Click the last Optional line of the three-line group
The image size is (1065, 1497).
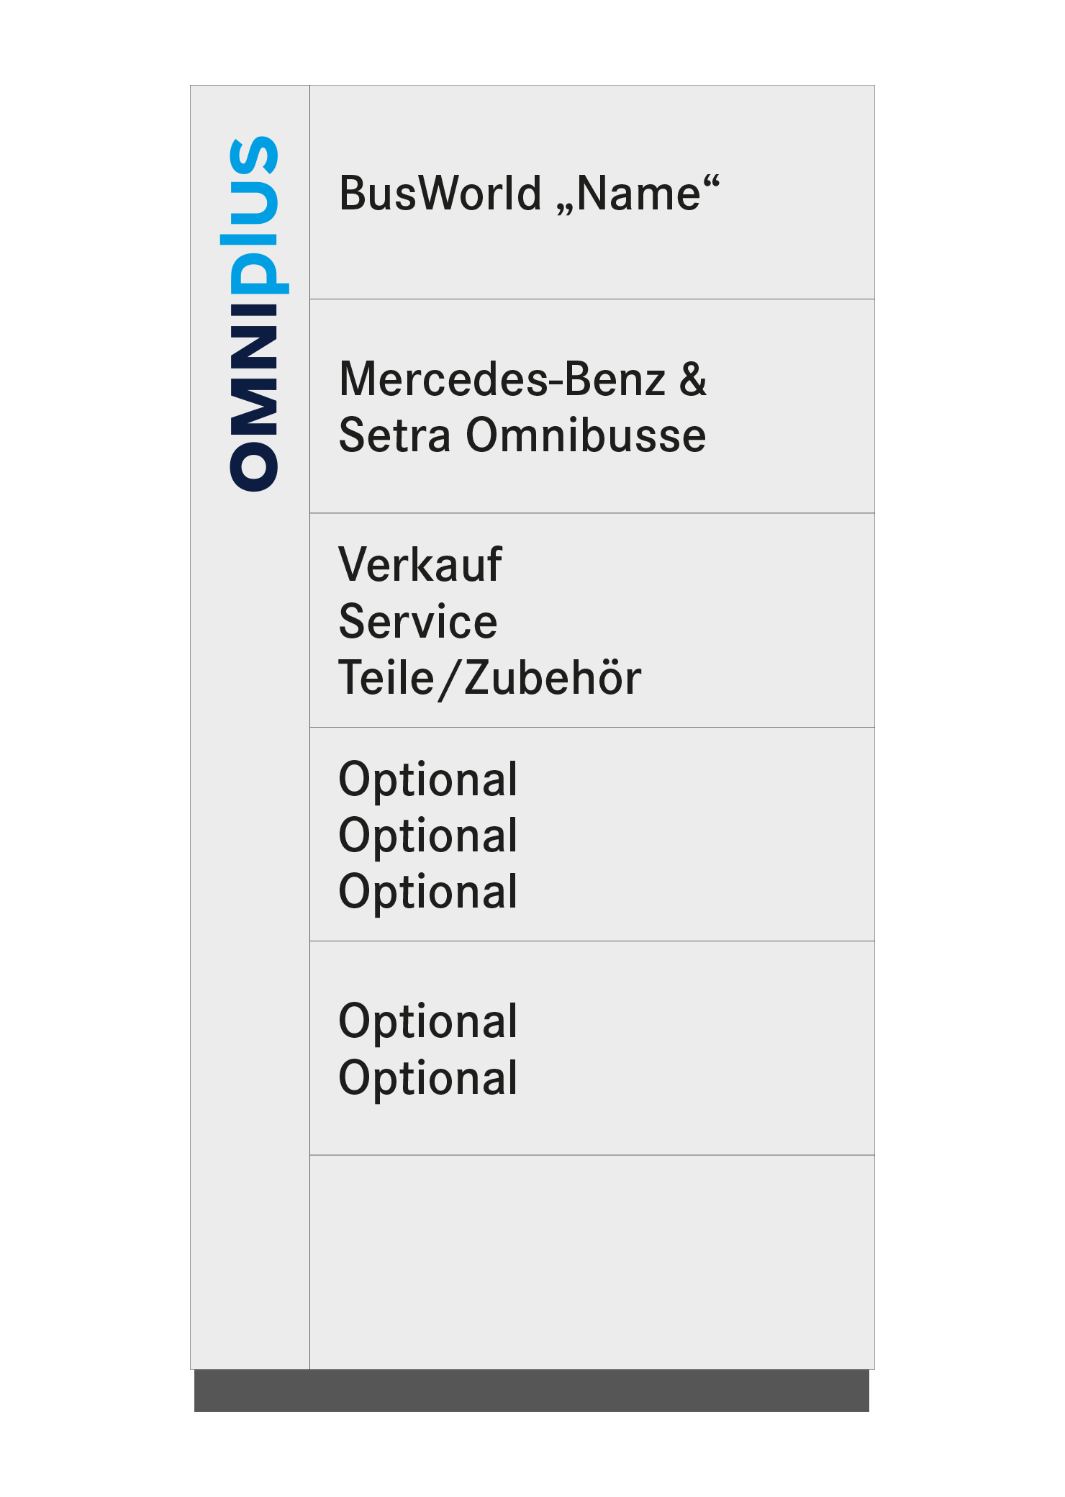tap(428, 892)
